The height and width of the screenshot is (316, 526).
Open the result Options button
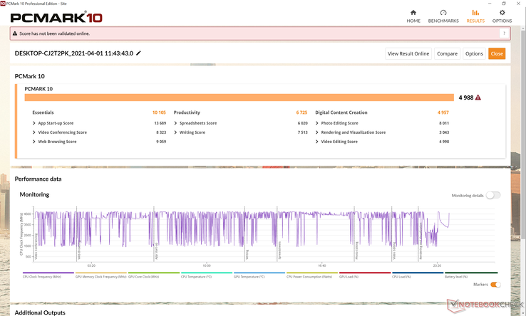coord(474,53)
